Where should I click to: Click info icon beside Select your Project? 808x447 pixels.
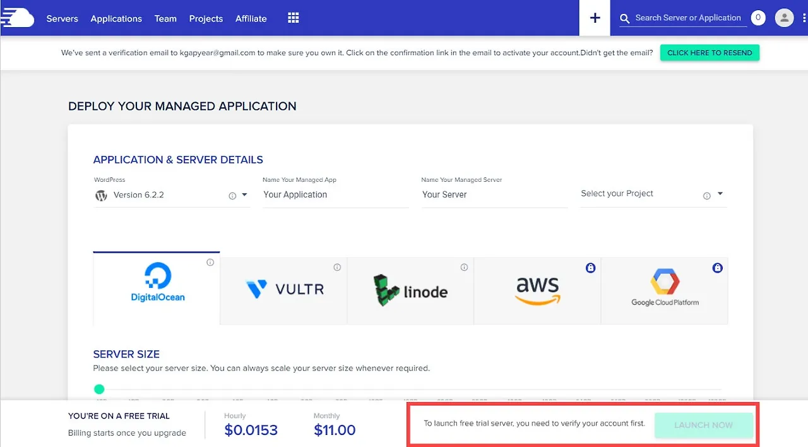click(707, 196)
